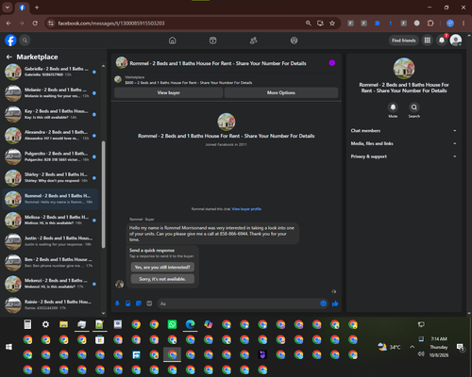The image size is (472, 377).
Task: Send 'Yes, are you still interested?' quick reply
Action: click(162, 267)
